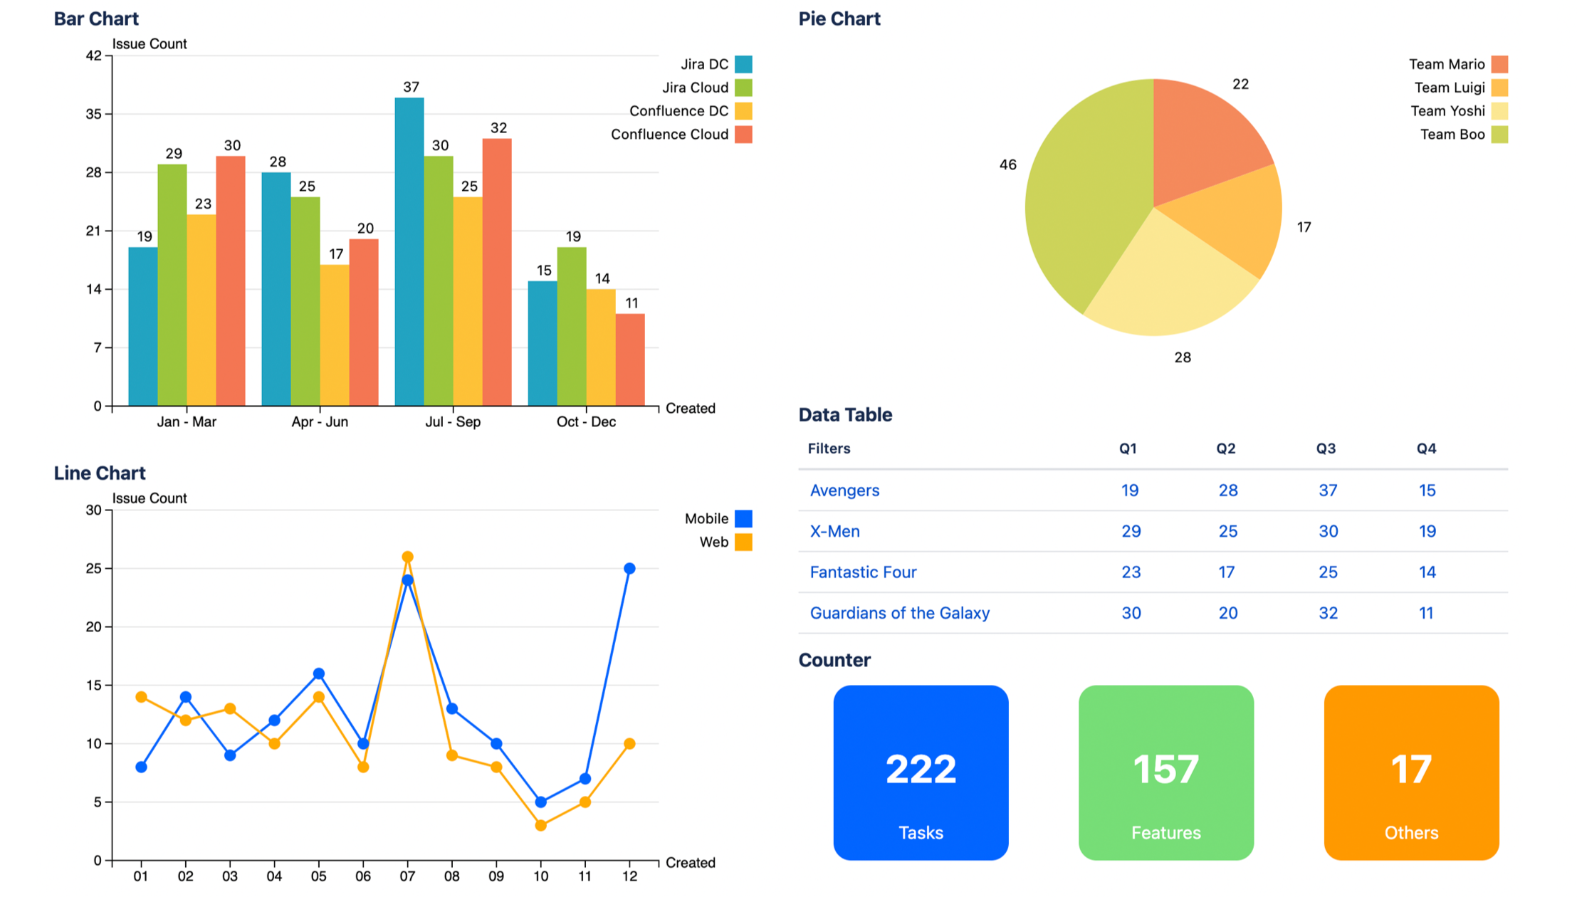Click the Mobile legend color square
Viewport: 1577px width, 897px height.
click(x=743, y=518)
